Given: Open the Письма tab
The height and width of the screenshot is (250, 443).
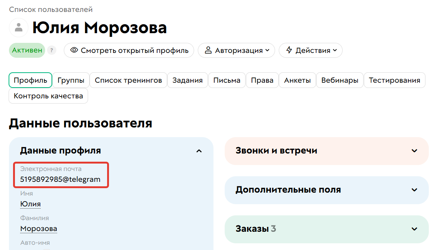Looking at the screenshot, I should click(227, 80).
